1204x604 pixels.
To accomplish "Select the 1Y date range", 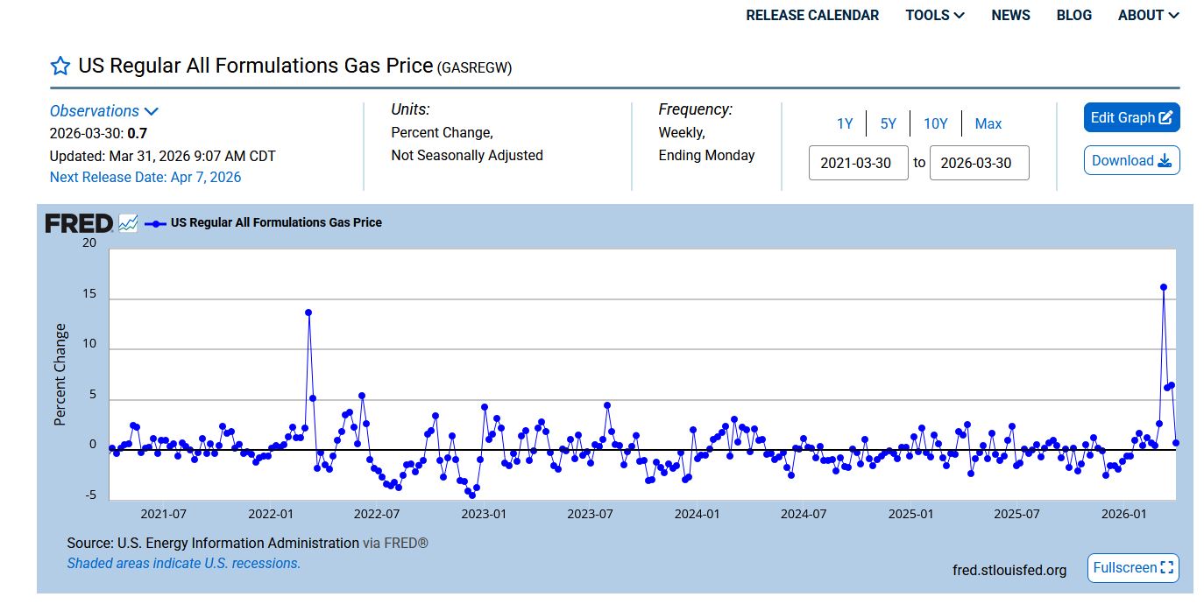I will click(845, 124).
